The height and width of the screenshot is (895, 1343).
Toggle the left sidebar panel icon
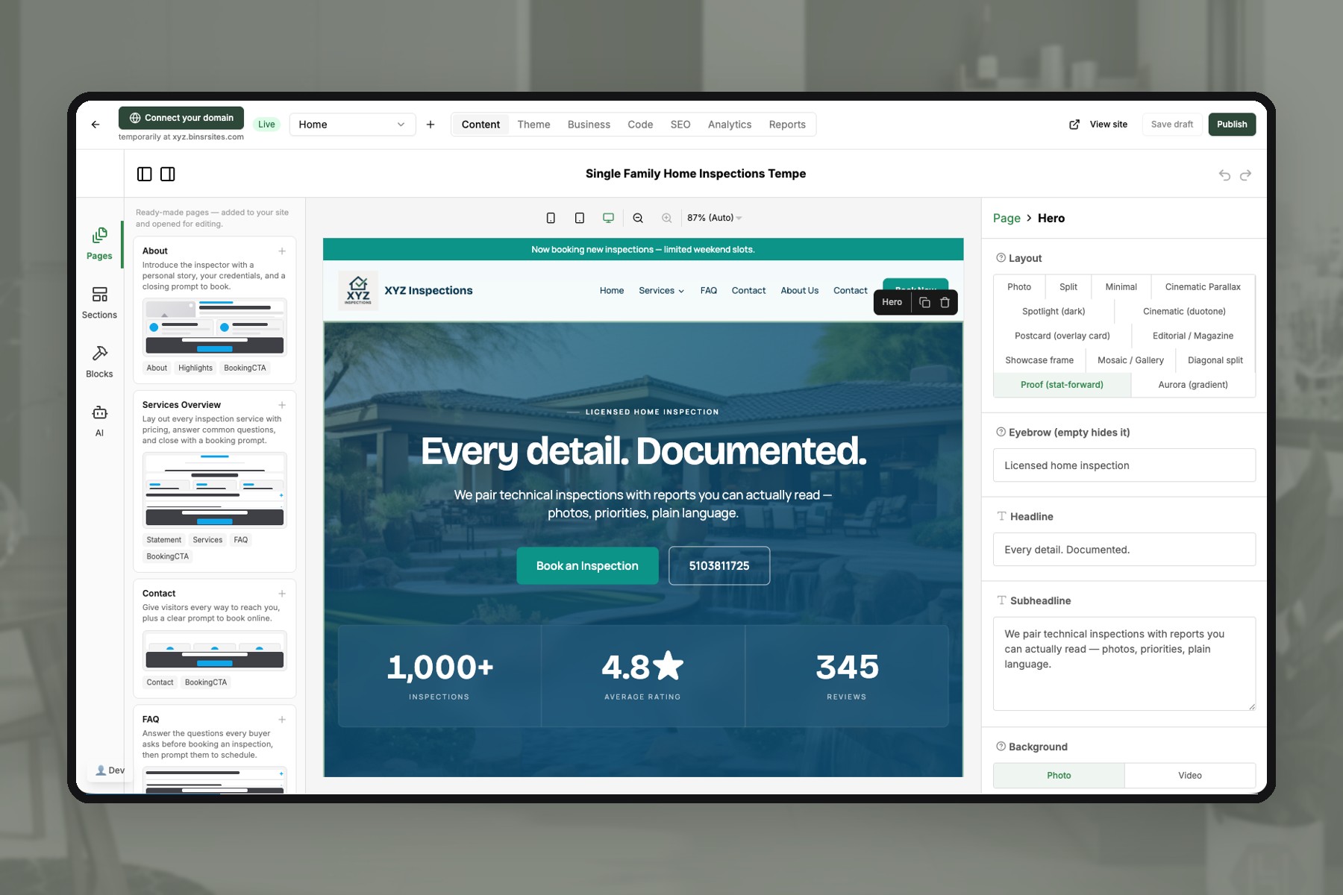click(145, 174)
